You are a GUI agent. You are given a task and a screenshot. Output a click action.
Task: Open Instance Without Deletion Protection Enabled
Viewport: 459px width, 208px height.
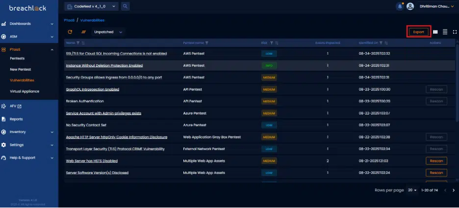click(x=104, y=66)
